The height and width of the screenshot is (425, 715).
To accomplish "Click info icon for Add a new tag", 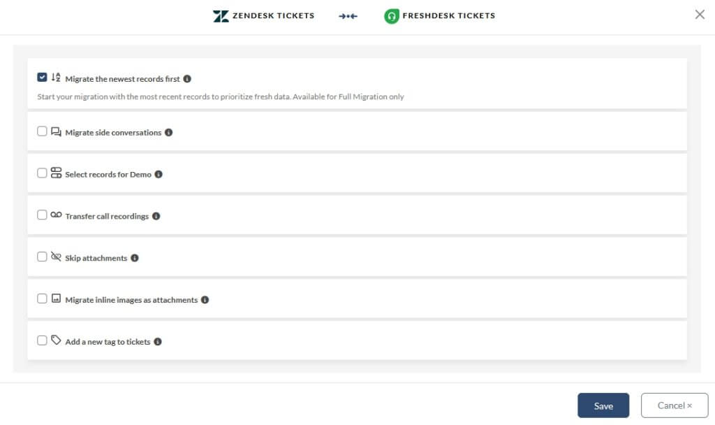I will pyautogui.click(x=158, y=341).
